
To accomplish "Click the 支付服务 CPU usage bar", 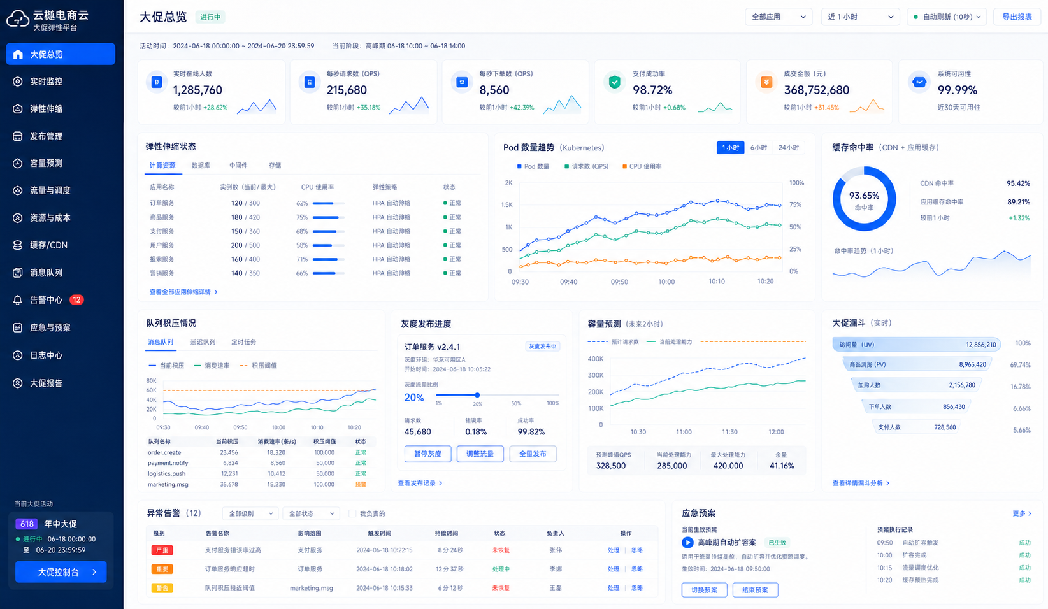I will tap(329, 231).
